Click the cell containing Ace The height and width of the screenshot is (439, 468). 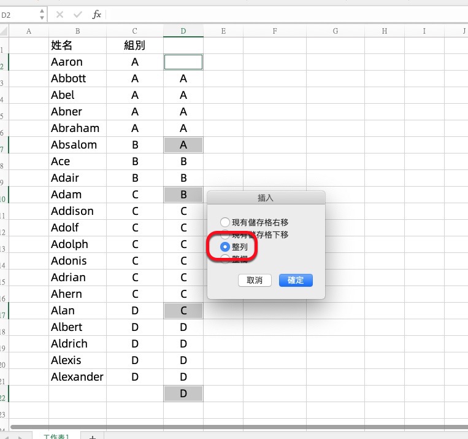click(78, 161)
